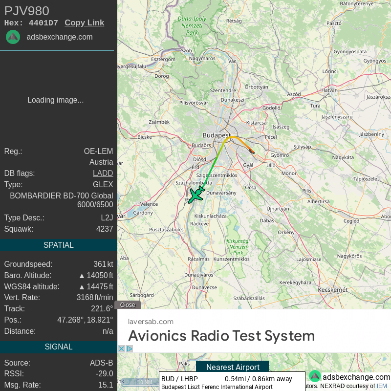The height and width of the screenshot is (391, 391).
Task: Click the Track 221.6° value
Action: click(x=102, y=309)
